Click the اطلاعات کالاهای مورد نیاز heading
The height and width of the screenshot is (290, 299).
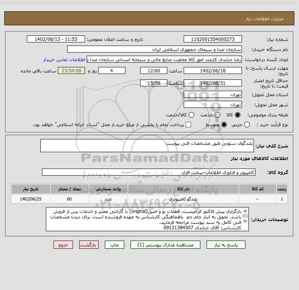259,158
